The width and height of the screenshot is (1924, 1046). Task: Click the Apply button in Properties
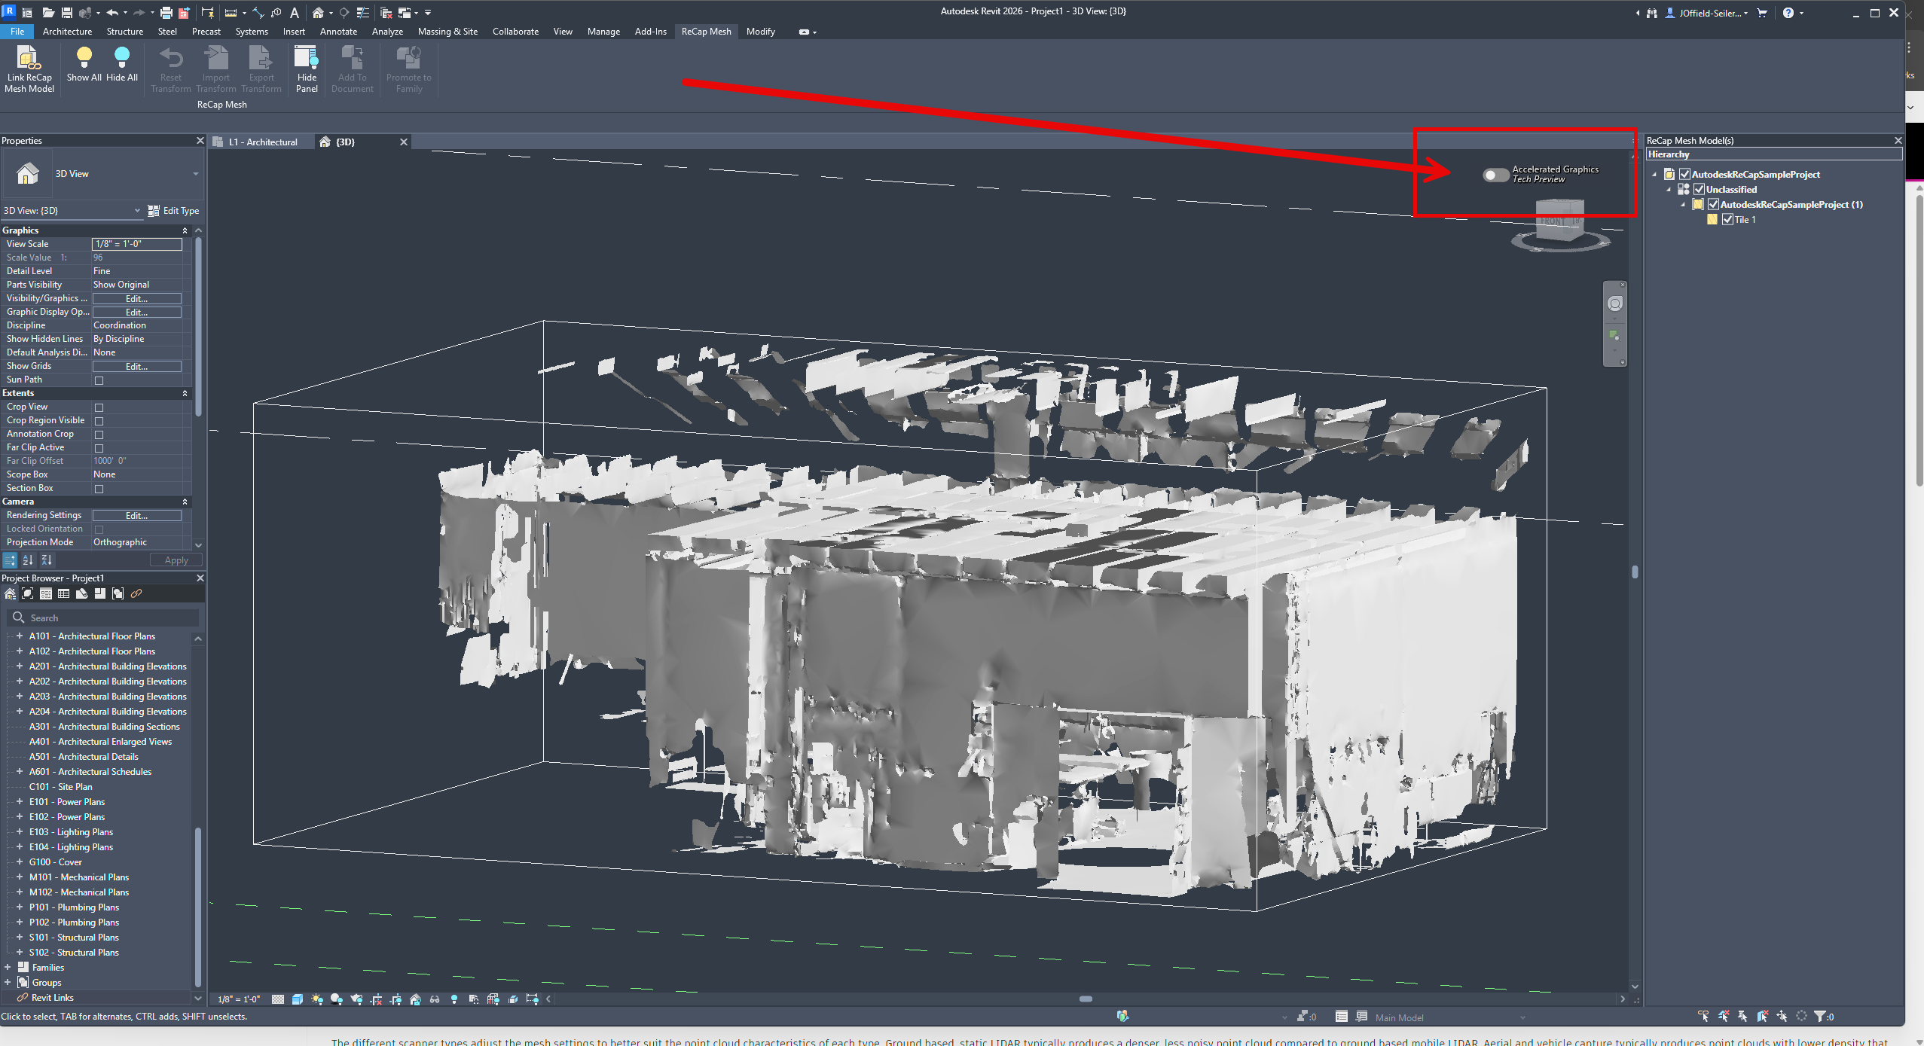[x=176, y=560]
